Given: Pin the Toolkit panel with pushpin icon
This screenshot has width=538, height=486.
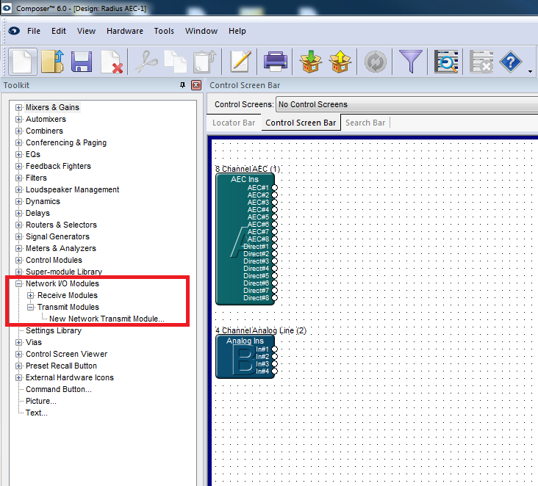Looking at the screenshot, I should [x=182, y=85].
